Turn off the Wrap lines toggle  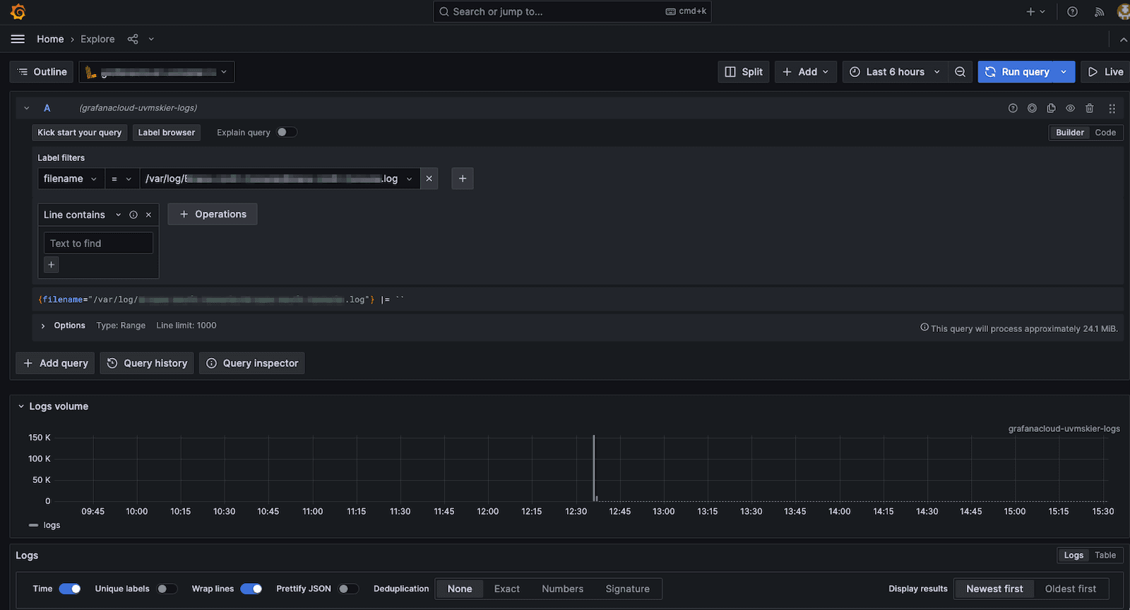[x=251, y=589]
